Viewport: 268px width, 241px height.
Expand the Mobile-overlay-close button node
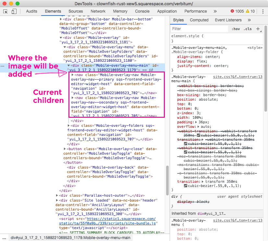pos(65,149)
